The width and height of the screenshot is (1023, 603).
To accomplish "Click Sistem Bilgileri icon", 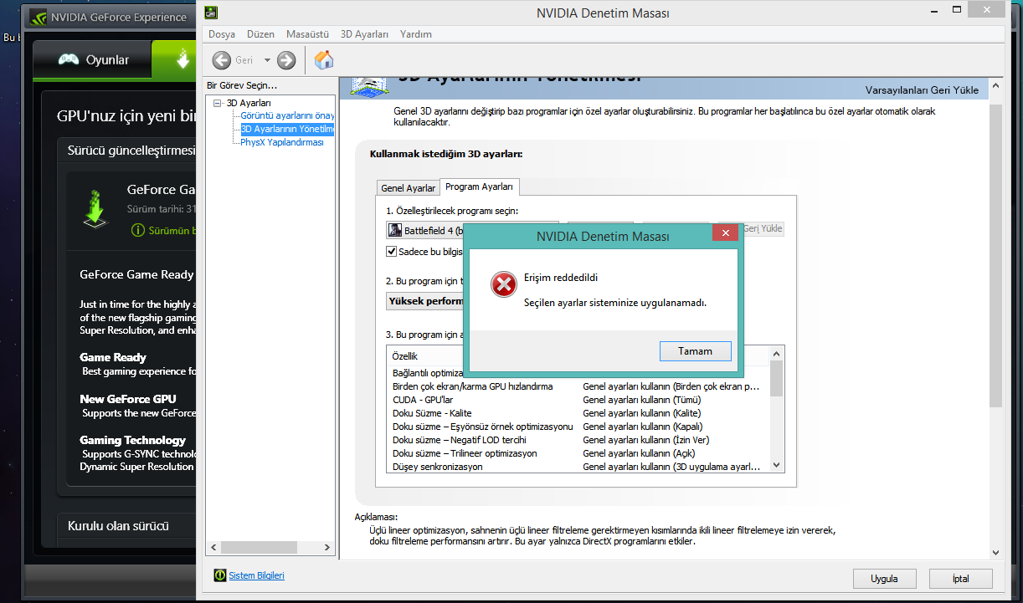I will (x=219, y=575).
